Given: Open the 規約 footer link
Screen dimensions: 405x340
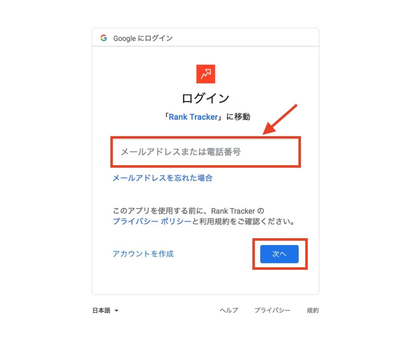Looking at the screenshot, I should 312,310.
